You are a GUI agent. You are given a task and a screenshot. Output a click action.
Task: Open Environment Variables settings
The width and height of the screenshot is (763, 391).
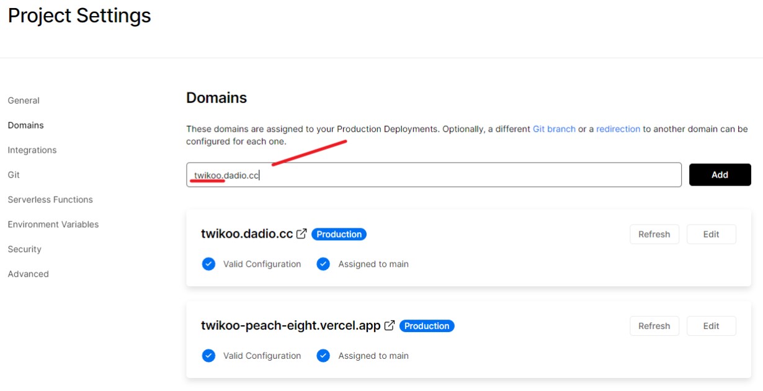tap(53, 225)
